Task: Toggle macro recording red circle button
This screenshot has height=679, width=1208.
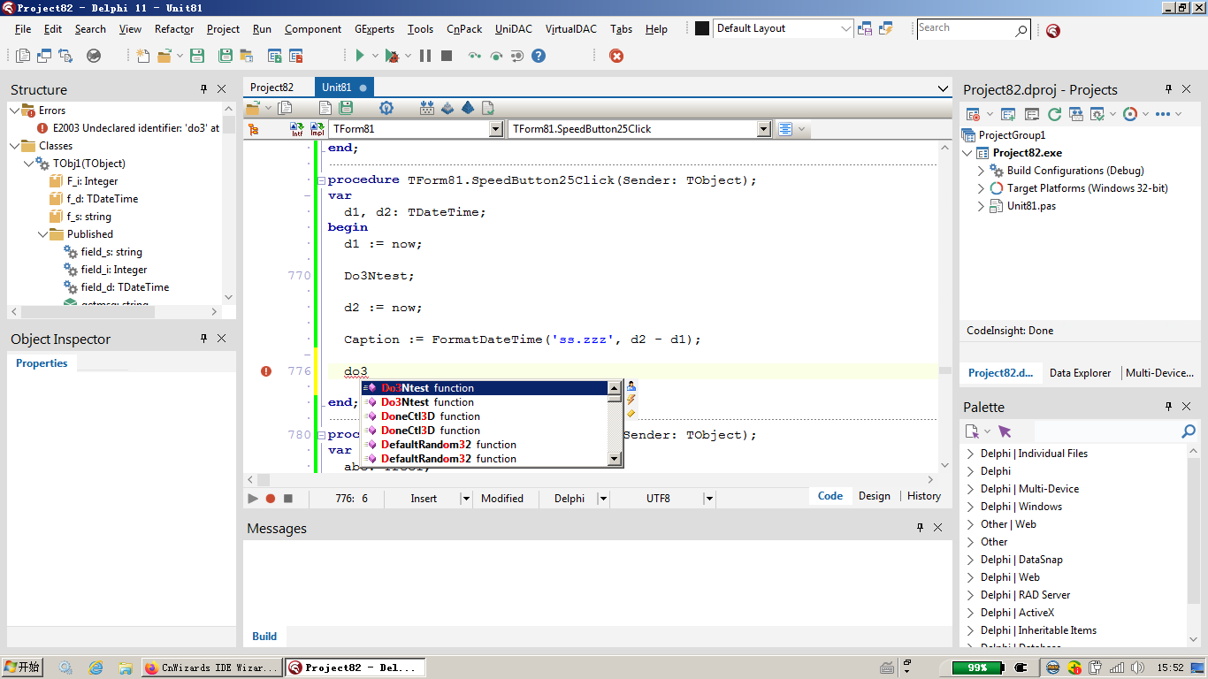Action: [271, 499]
